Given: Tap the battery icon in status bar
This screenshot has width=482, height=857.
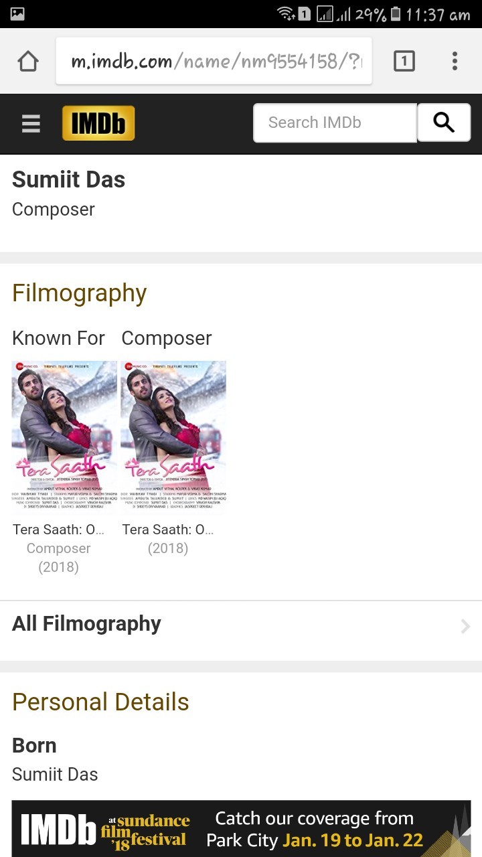Looking at the screenshot, I should tap(396, 13).
